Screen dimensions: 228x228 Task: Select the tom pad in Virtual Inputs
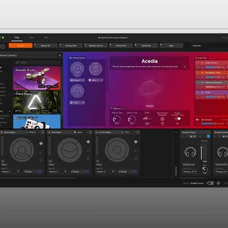(x=78, y=91)
